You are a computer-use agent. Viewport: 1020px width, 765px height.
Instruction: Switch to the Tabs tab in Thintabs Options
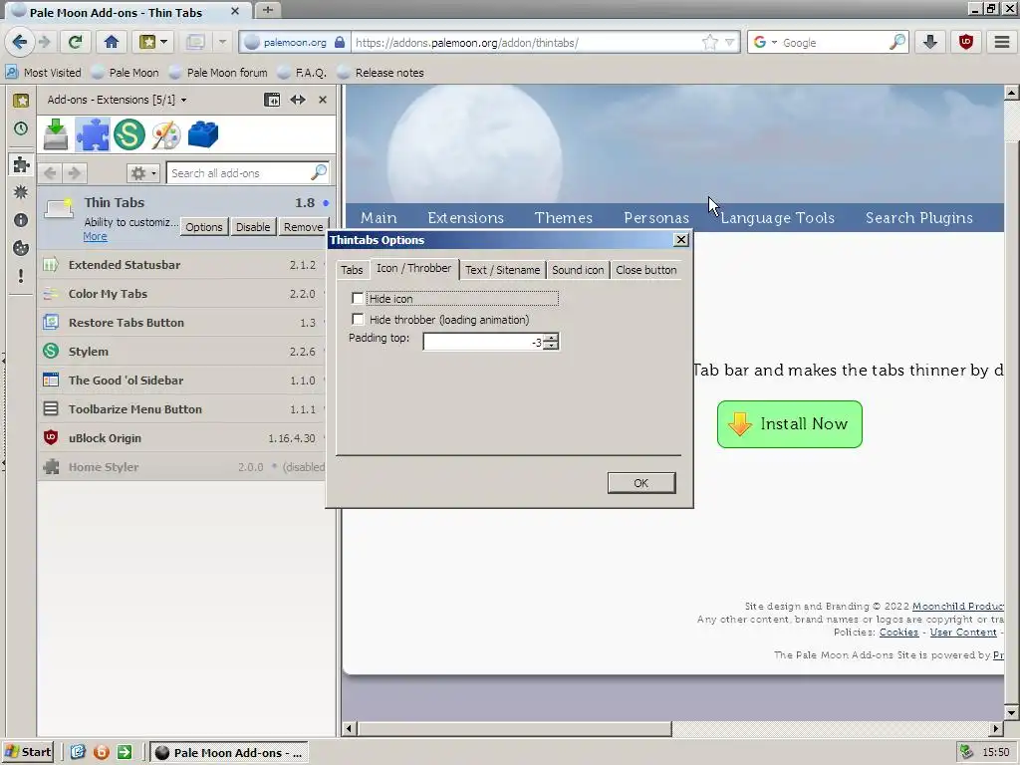click(x=352, y=270)
